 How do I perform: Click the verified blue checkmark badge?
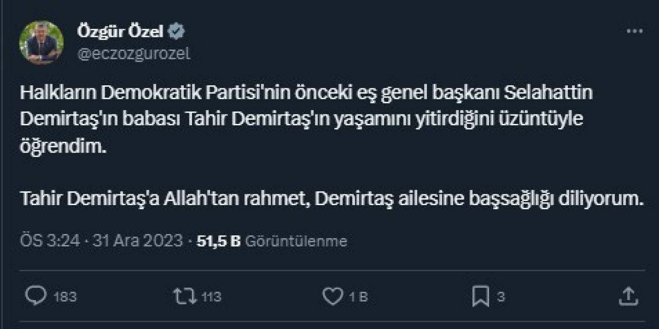click(177, 30)
